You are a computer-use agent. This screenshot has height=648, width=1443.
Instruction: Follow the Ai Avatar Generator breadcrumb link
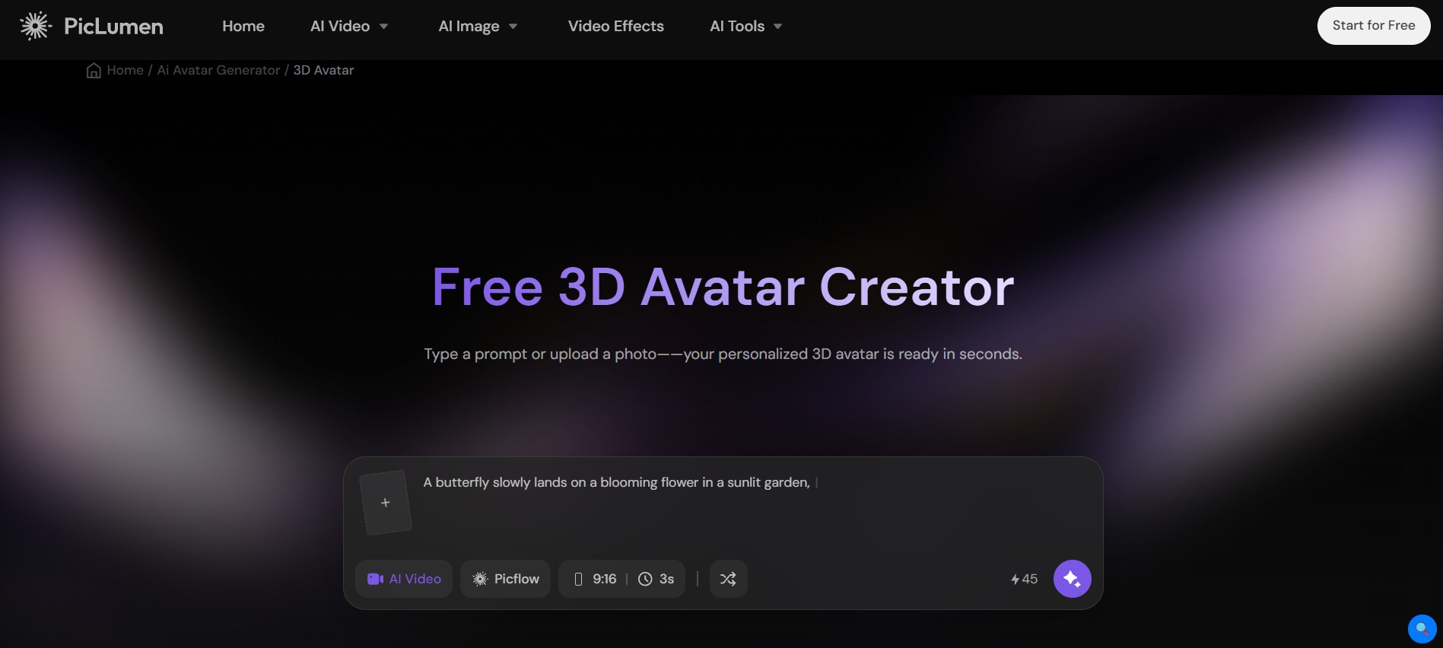tap(218, 70)
